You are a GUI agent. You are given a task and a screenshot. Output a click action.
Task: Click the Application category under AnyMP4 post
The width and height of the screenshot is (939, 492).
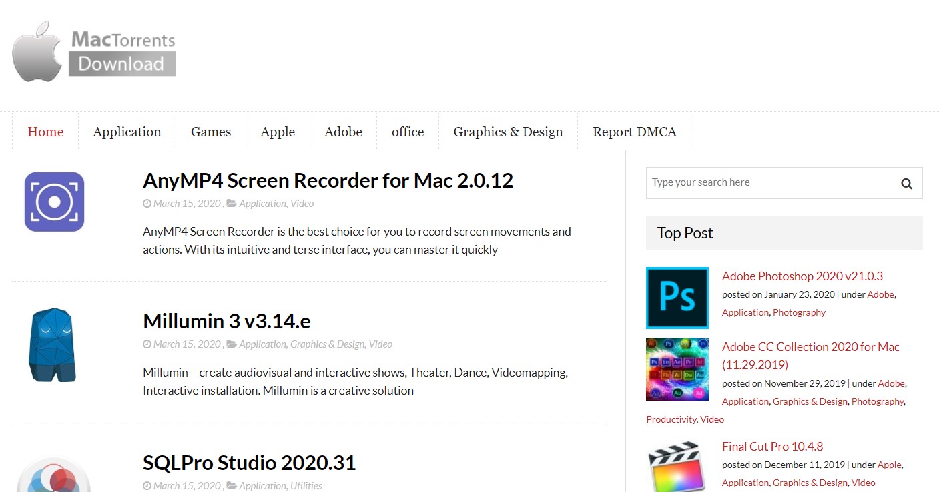point(263,204)
